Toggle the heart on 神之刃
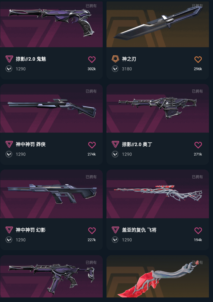This screenshot has height=302, width=213. point(198,59)
